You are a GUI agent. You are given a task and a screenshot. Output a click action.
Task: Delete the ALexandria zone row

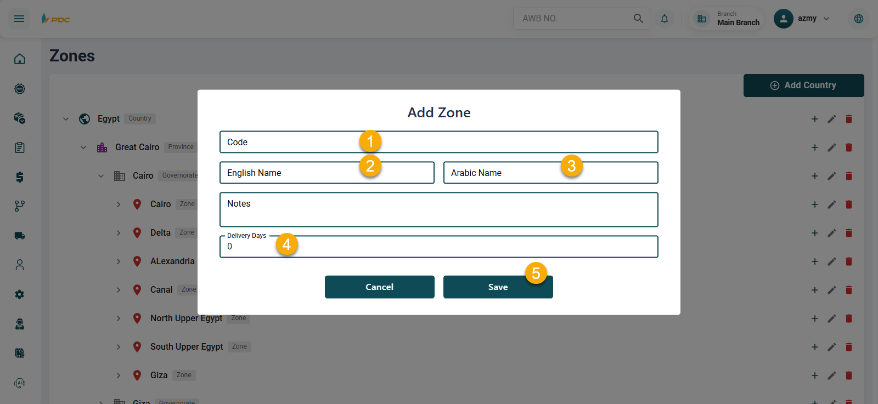(x=849, y=261)
